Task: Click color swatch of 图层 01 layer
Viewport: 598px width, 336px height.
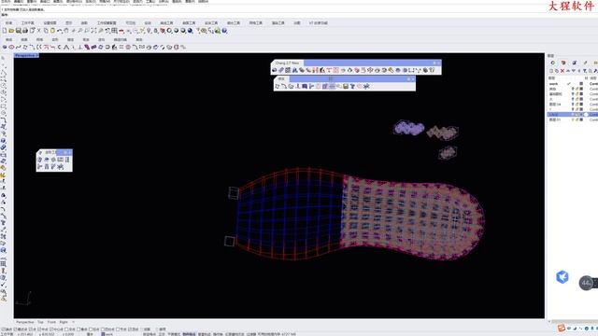Action: [581, 119]
